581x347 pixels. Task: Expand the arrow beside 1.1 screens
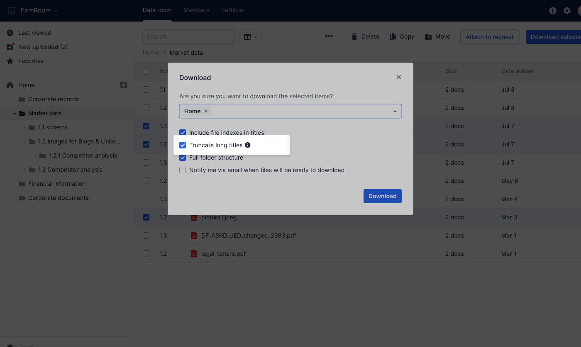click(x=25, y=127)
